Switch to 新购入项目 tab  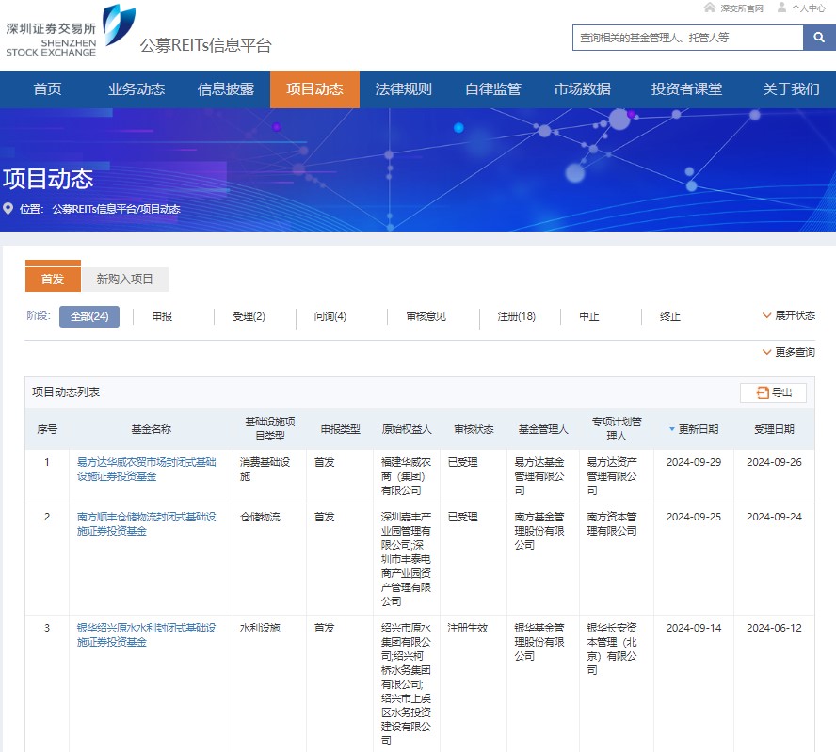124,279
